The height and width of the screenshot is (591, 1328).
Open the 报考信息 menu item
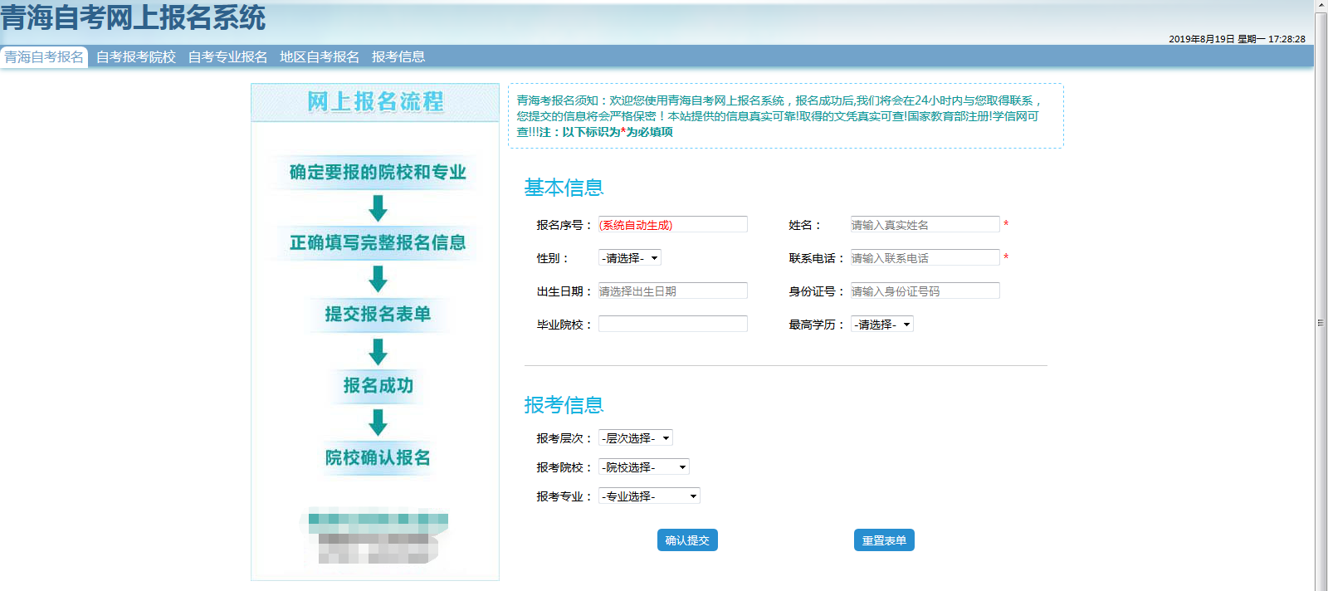click(x=398, y=56)
